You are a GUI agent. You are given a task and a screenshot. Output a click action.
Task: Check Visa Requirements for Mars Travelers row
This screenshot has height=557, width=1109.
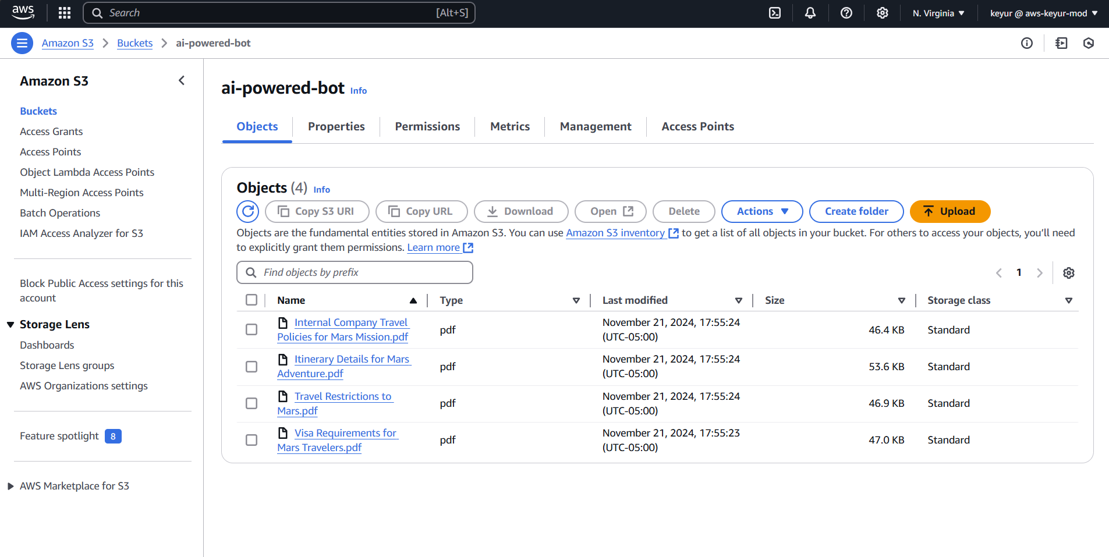click(251, 440)
